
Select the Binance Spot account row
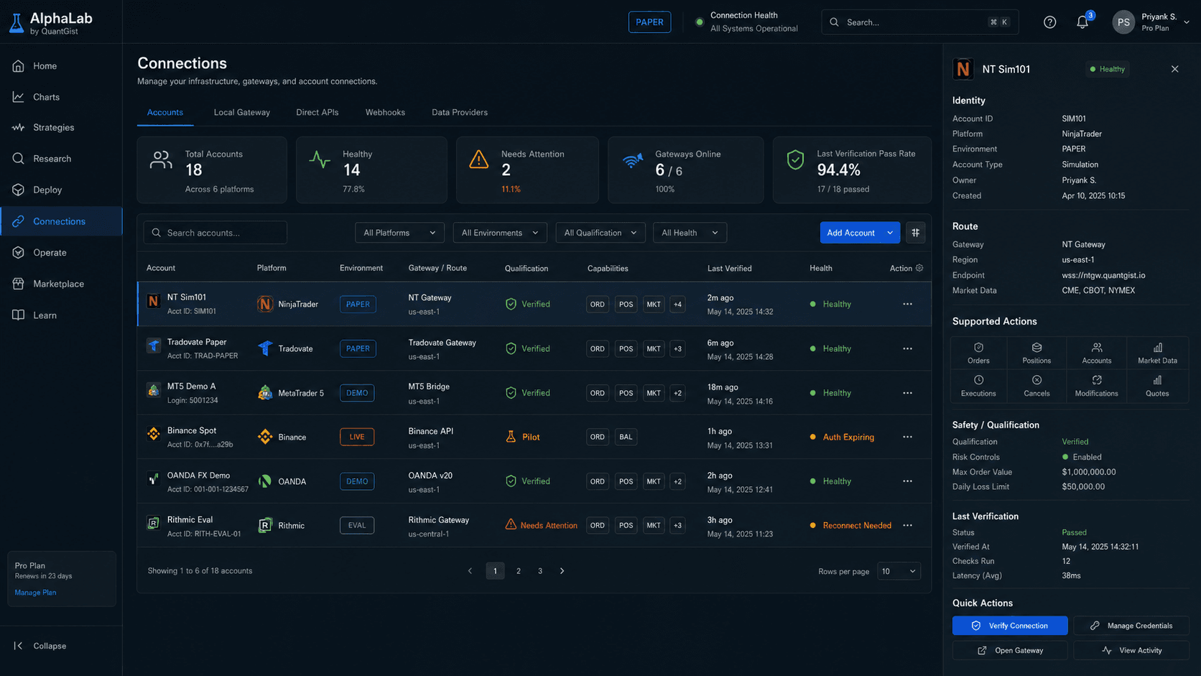[534, 437]
